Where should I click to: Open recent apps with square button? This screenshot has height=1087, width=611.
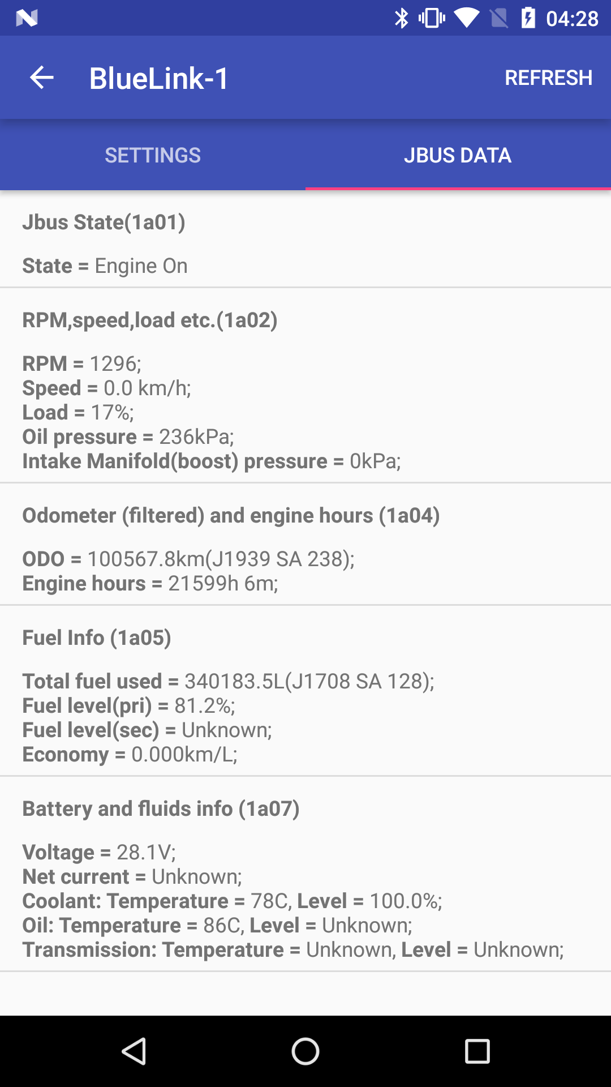pos(477,1051)
